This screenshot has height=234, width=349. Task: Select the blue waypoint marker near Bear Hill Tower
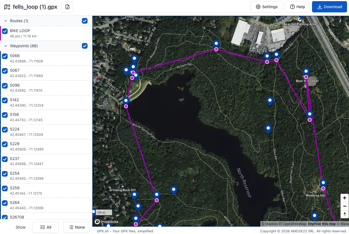click(306, 71)
